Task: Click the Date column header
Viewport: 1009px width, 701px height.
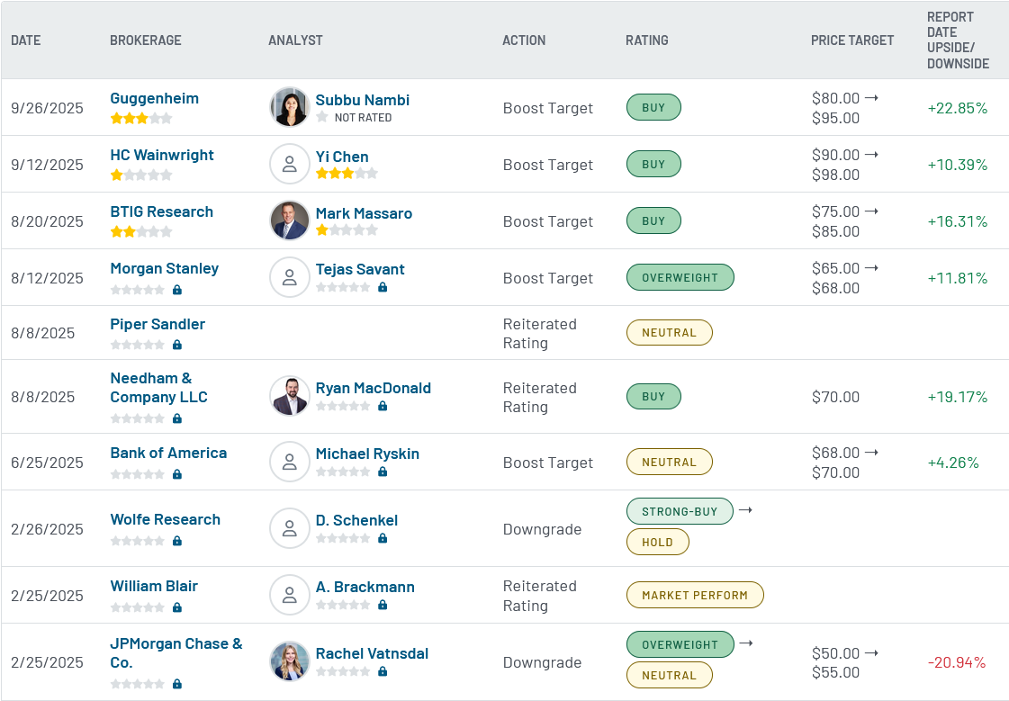Action: [x=26, y=40]
